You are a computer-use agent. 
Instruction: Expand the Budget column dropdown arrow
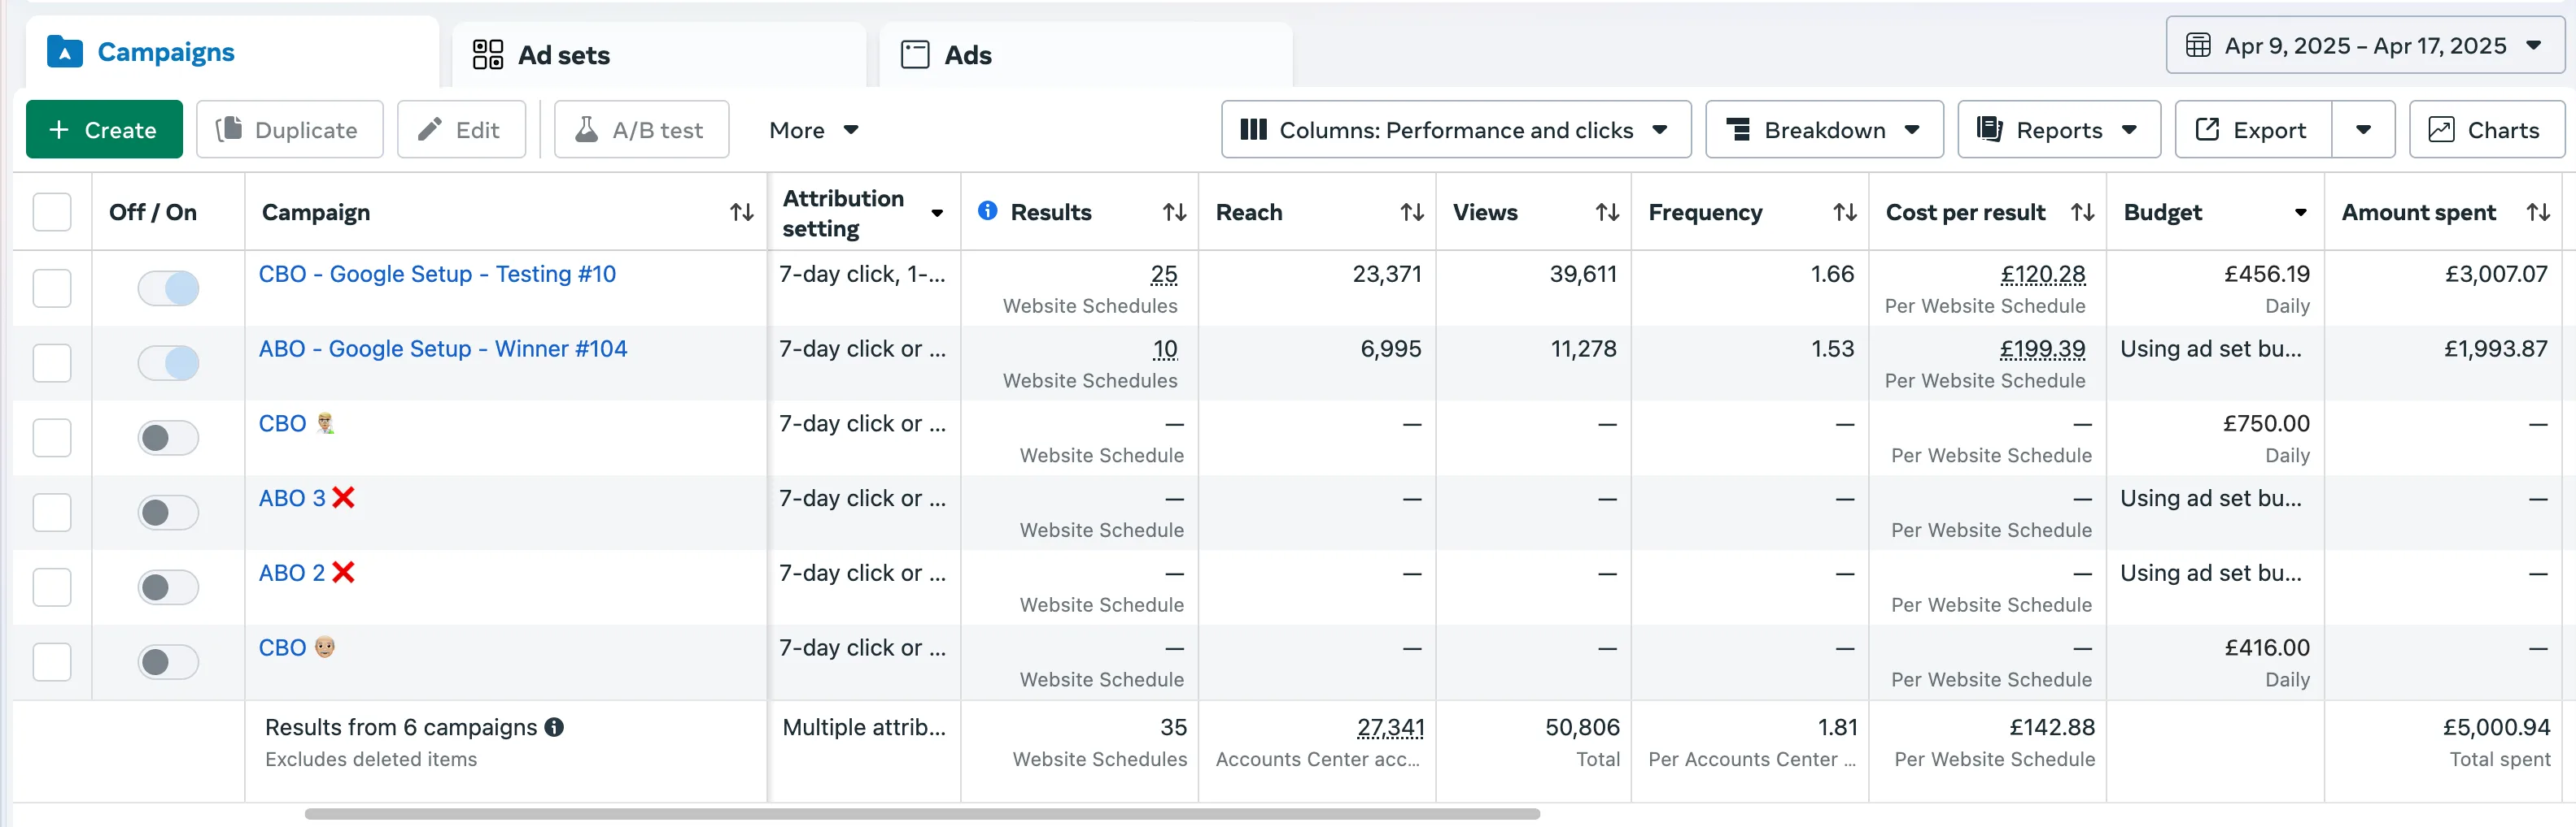2300,213
